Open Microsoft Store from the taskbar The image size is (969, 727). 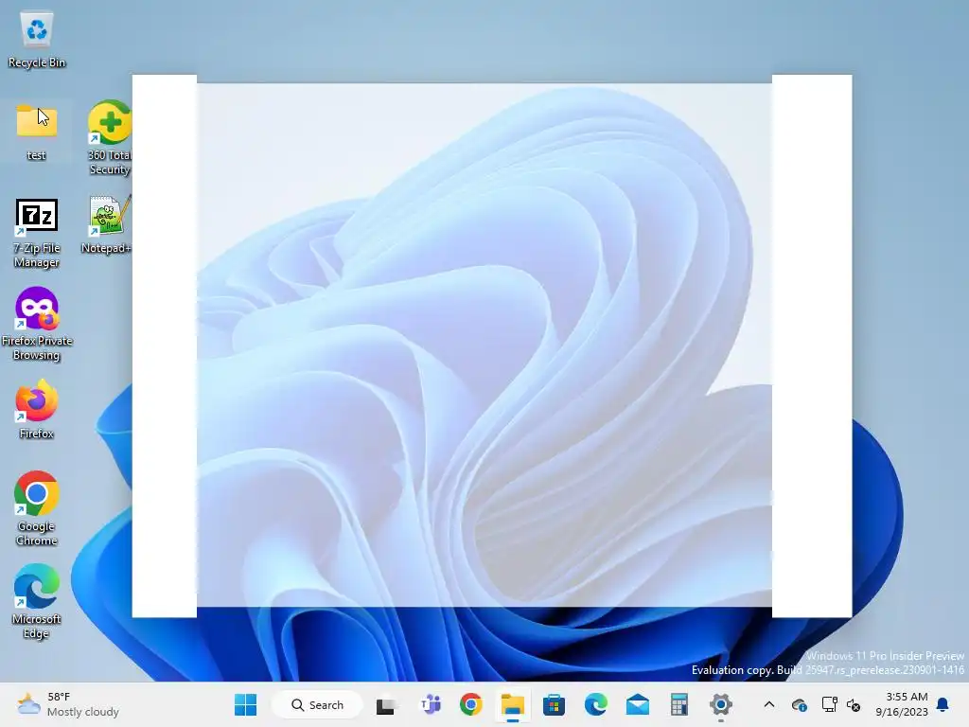[x=554, y=704]
